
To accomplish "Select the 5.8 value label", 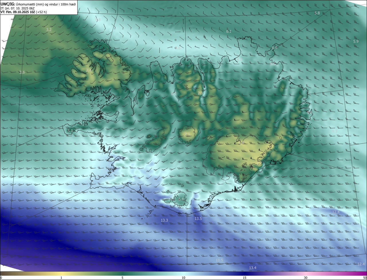I will (317, 13).
